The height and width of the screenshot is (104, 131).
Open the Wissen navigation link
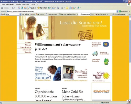[x=28, y=45]
